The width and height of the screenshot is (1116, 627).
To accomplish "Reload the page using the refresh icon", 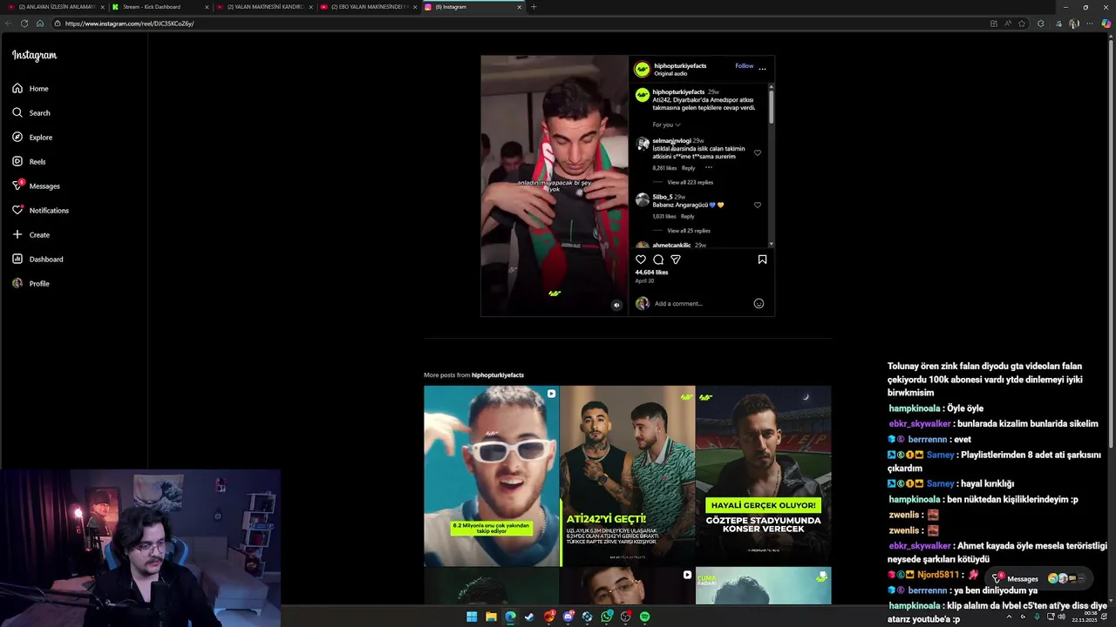I will click(x=24, y=24).
